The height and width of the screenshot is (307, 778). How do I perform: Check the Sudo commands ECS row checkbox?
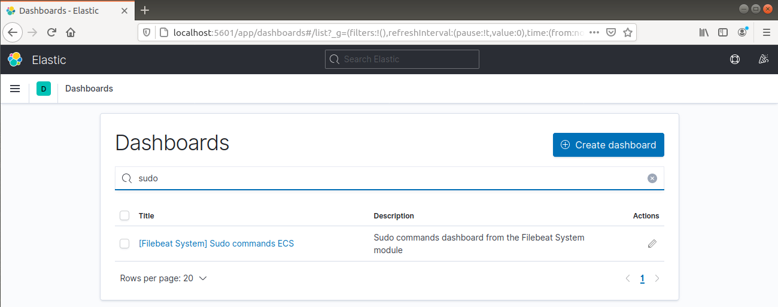coord(124,244)
